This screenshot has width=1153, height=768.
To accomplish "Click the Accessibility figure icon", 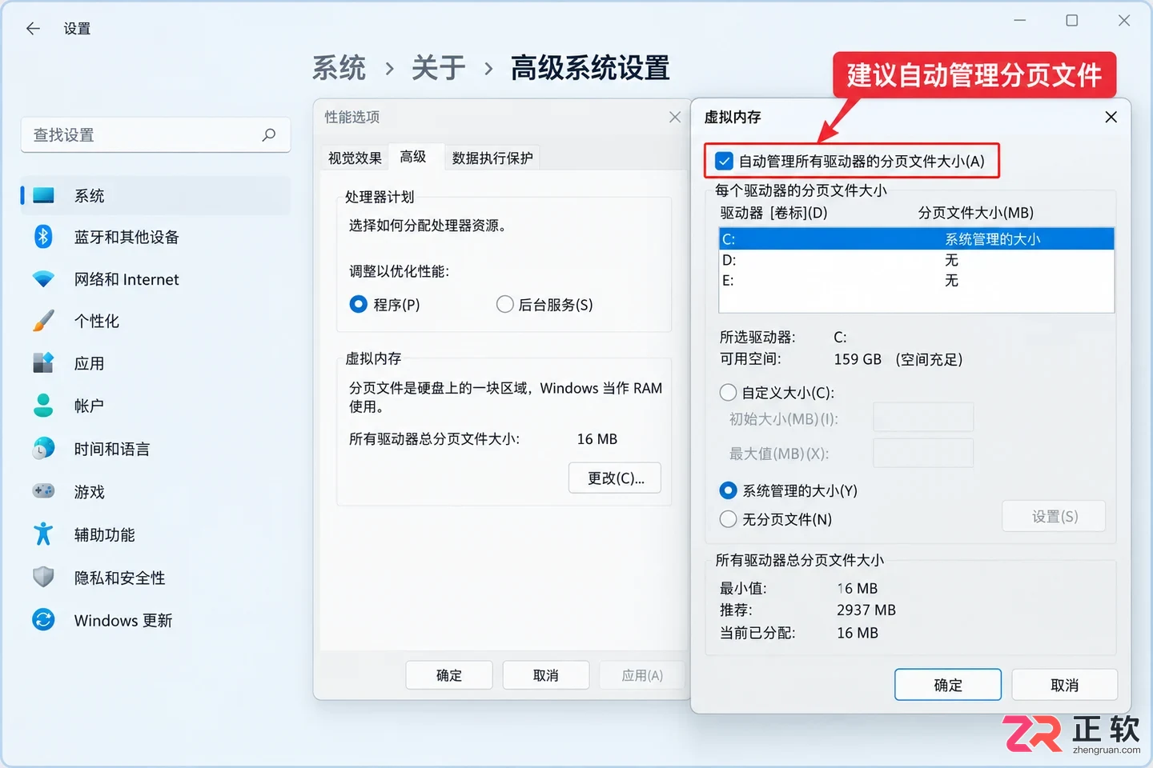I will (x=43, y=534).
